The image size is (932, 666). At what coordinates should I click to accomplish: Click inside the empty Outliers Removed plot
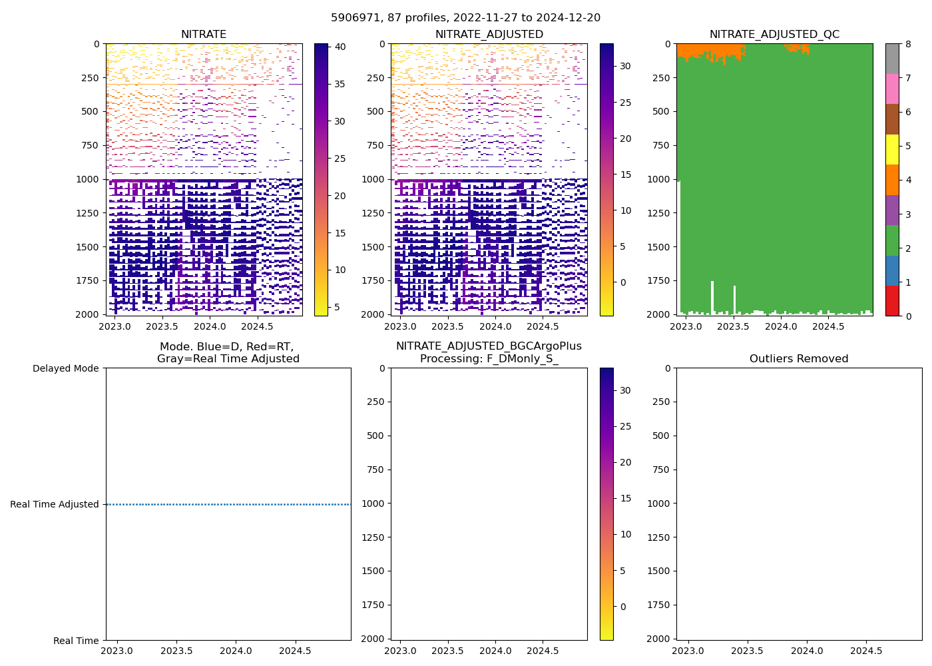[799, 504]
